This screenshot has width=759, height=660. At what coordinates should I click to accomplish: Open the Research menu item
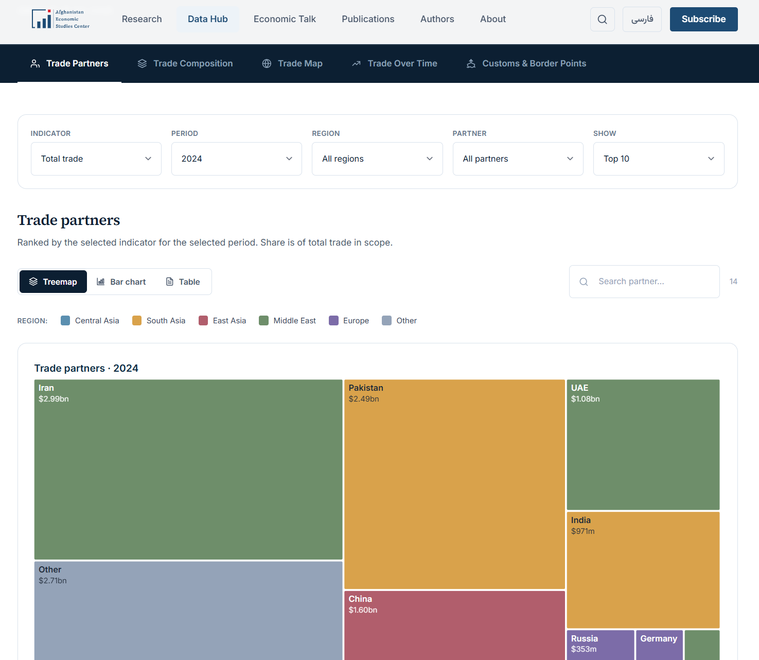(x=142, y=19)
